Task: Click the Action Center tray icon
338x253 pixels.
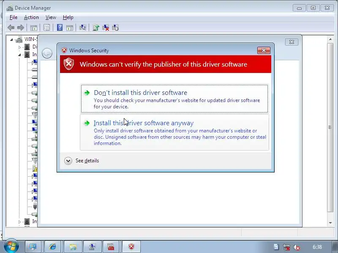Action: tap(276, 247)
